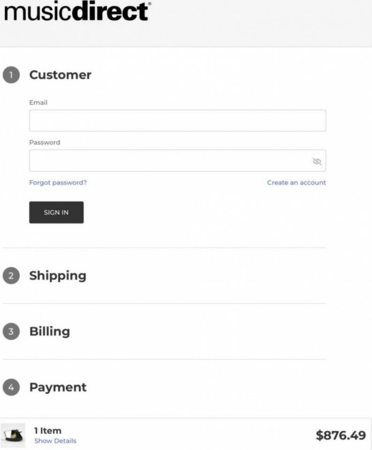Image resolution: width=372 pixels, height=450 pixels.
Task: Expand cart with Show Details
Action: click(x=55, y=441)
